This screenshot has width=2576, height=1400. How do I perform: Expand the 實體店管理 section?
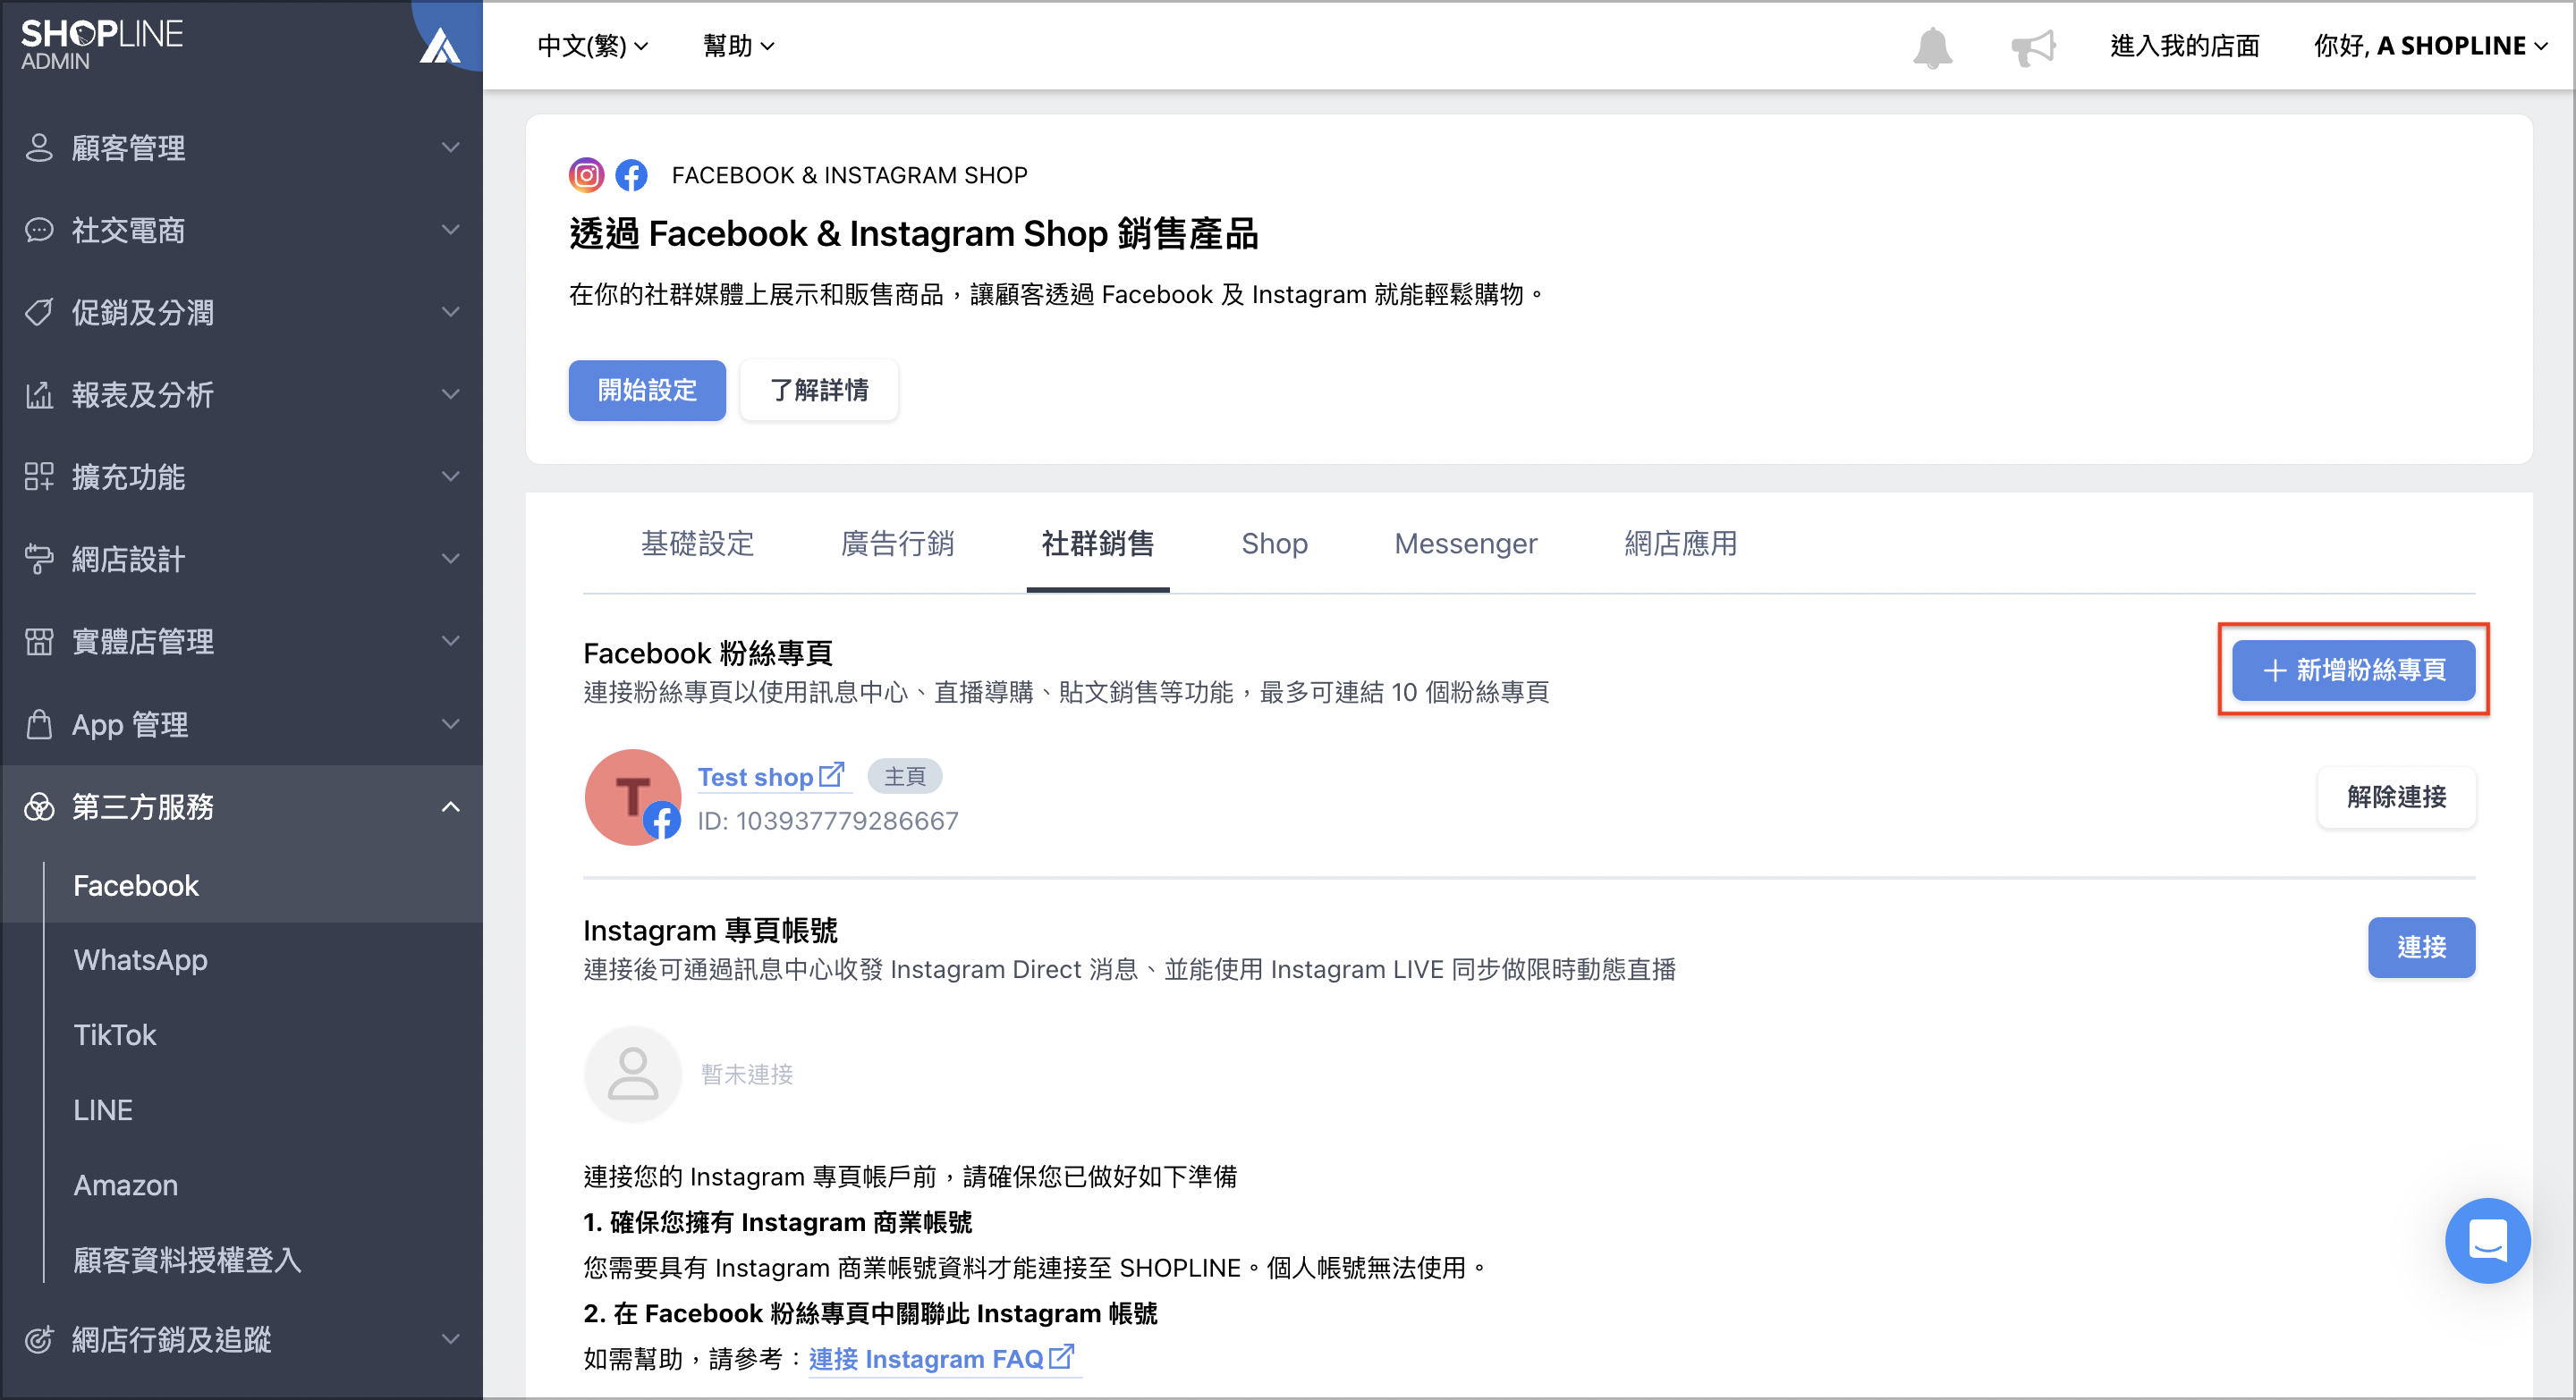pyautogui.click(x=242, y=642)
